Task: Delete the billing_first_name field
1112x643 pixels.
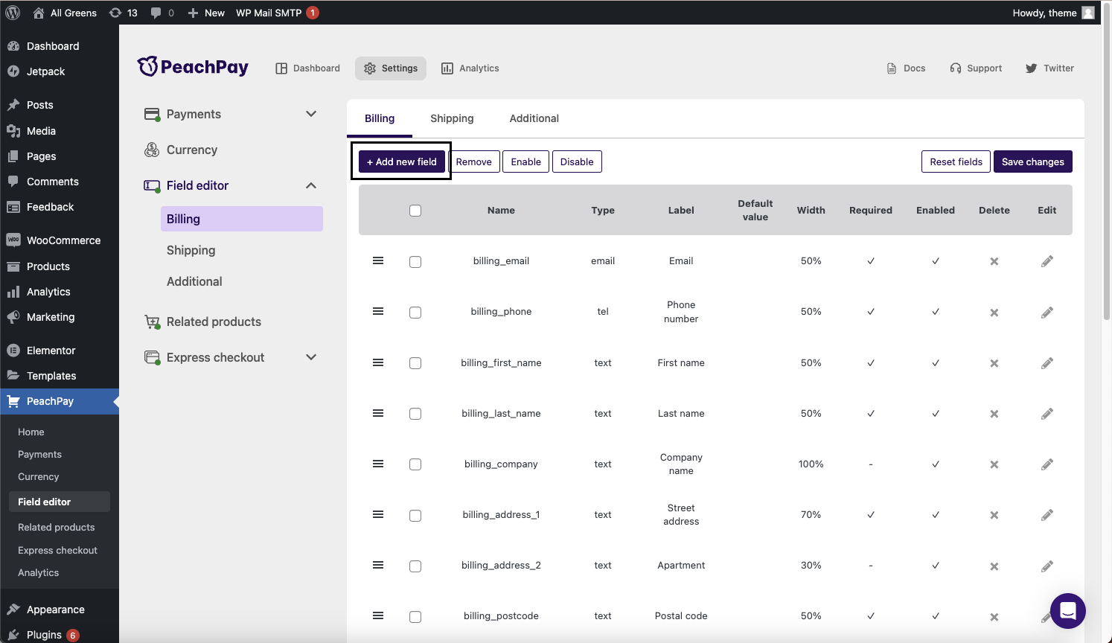Action: click(x=994, y=363)
